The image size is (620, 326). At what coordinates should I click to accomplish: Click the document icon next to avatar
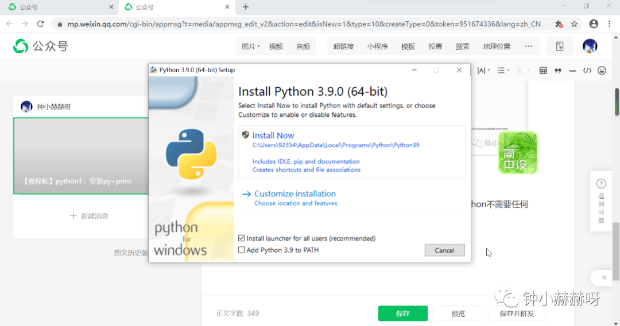[x=560, y=46]
